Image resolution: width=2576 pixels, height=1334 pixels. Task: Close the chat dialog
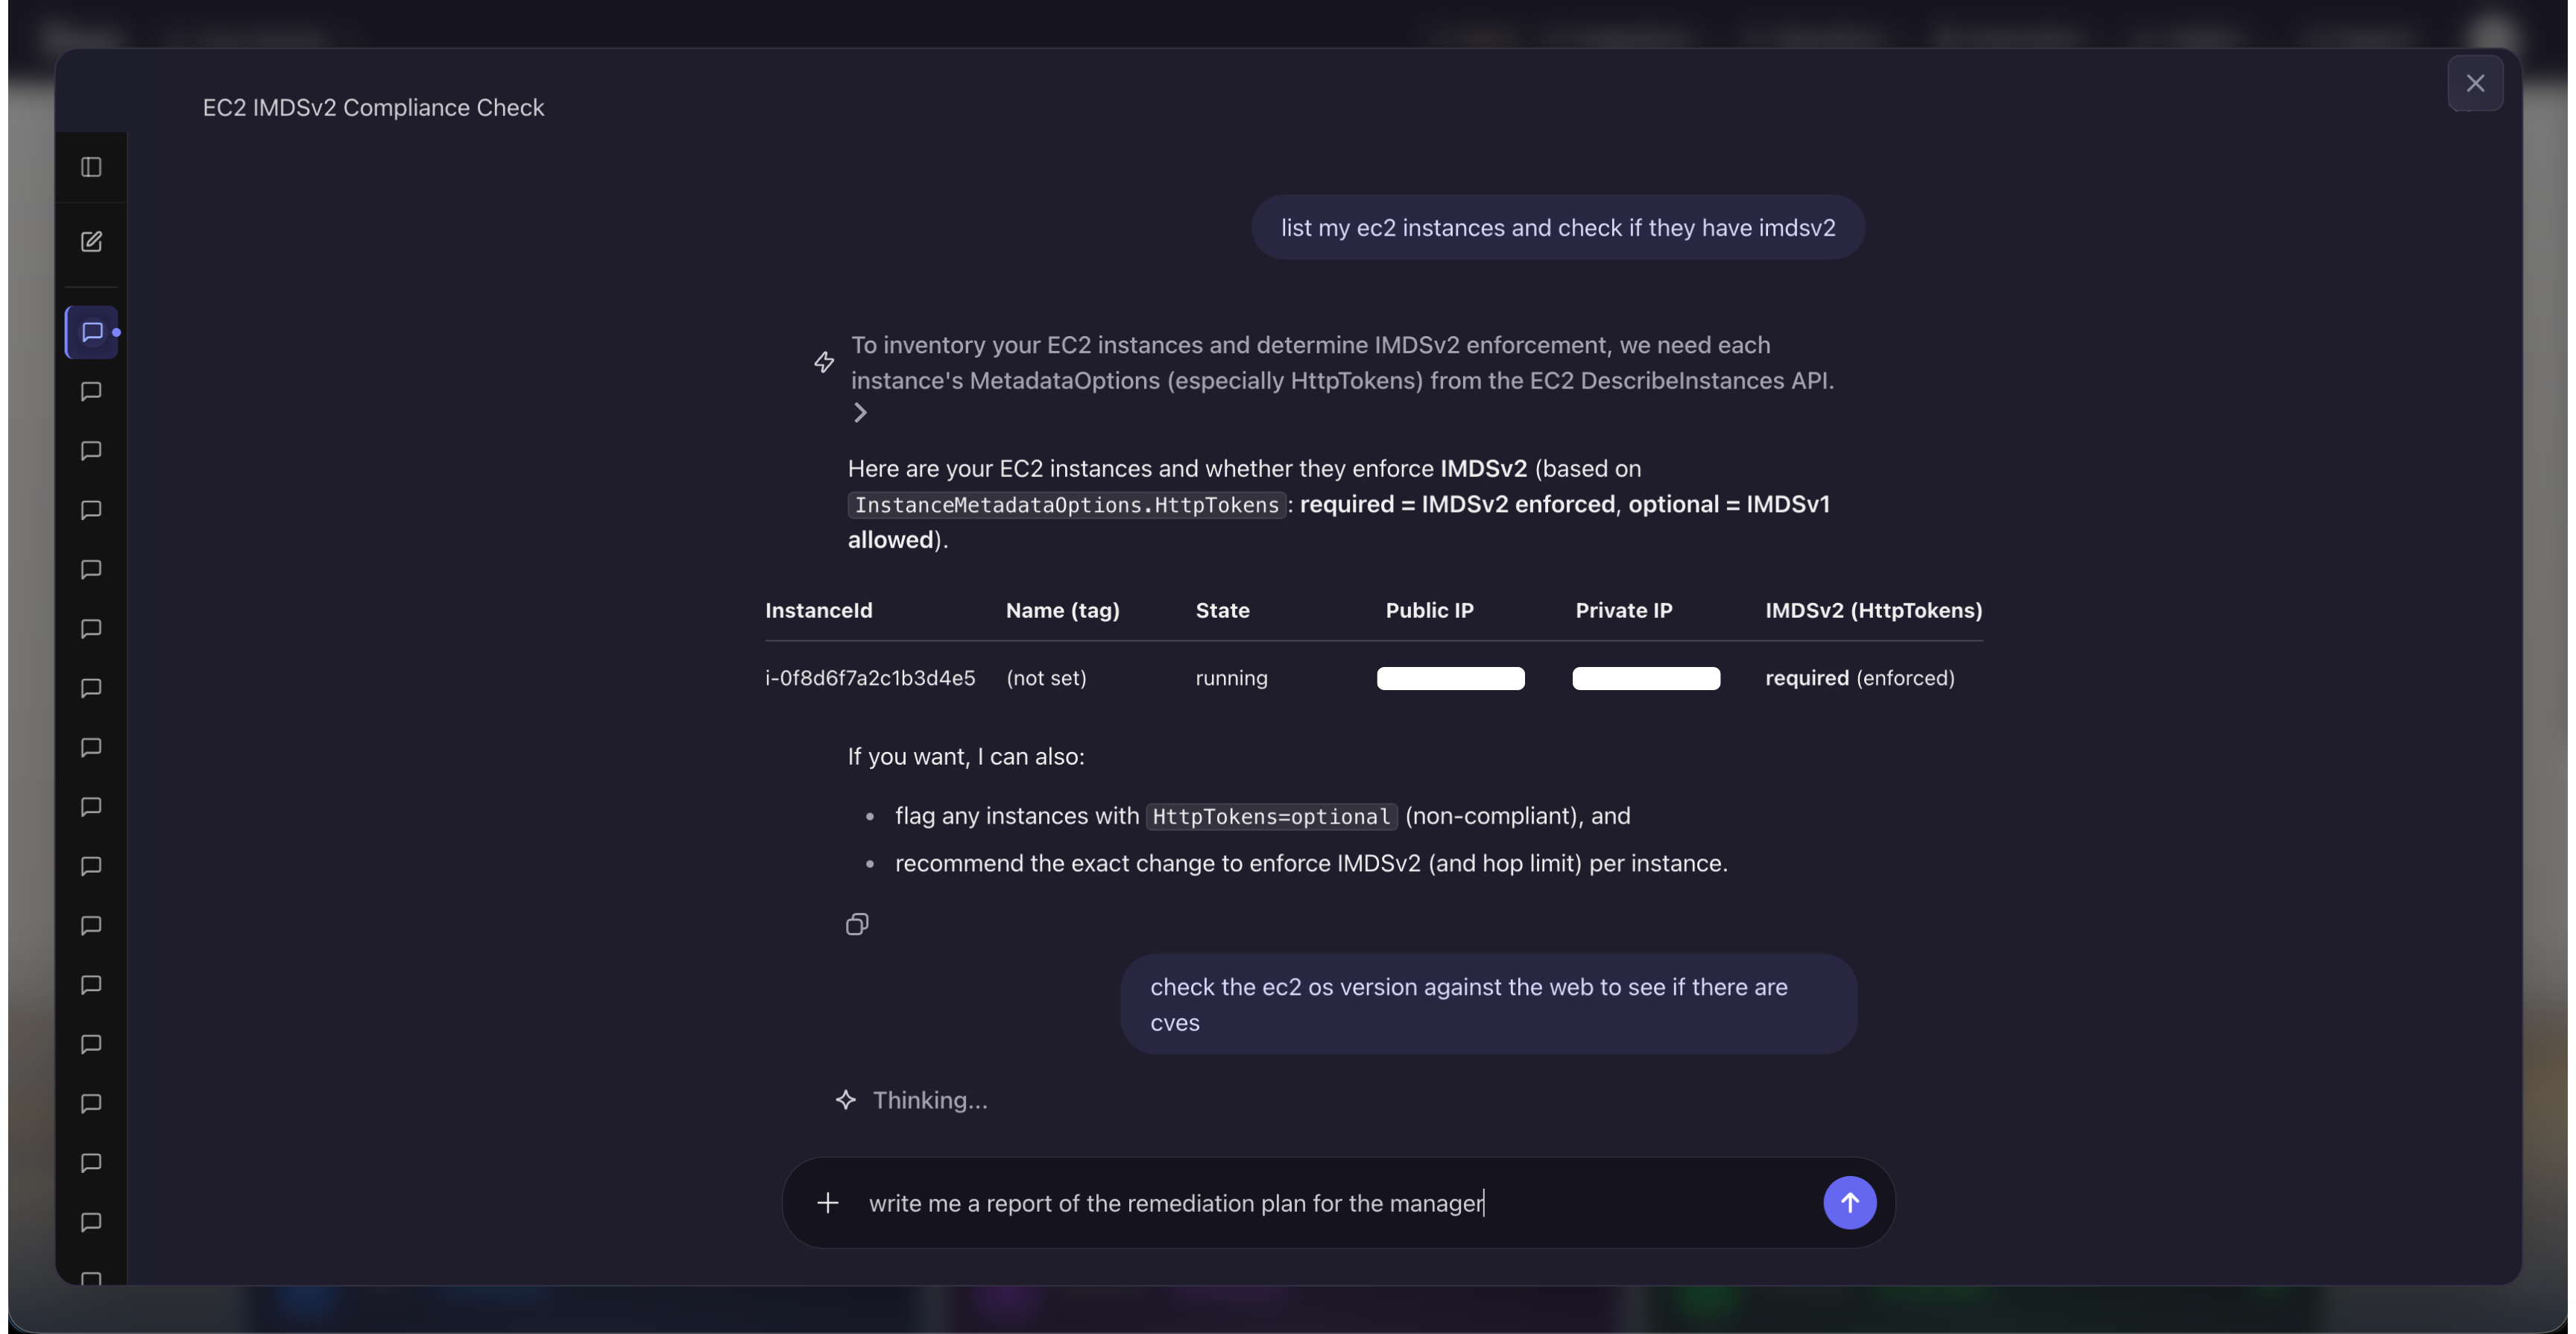tap(2475, 83)
